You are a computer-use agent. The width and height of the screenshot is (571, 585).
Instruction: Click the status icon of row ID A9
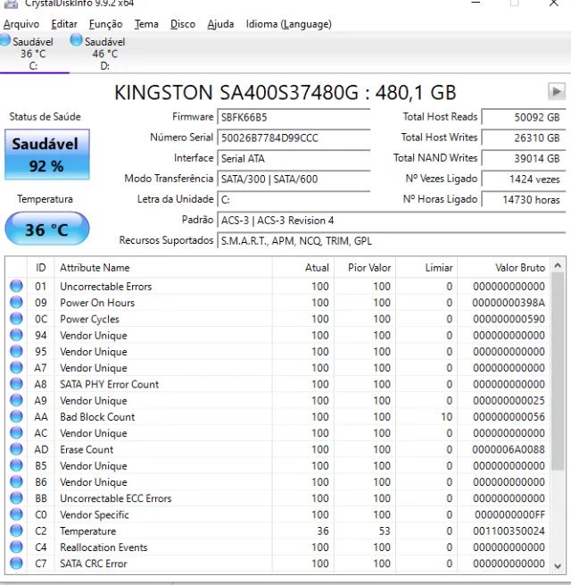point(16,400)
